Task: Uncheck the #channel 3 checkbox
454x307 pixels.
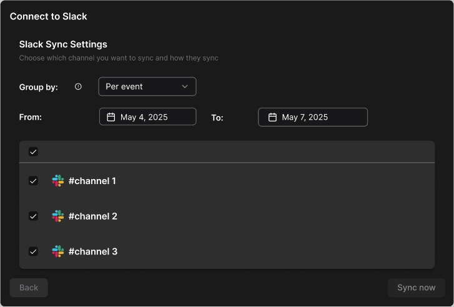Action: pos(33,251)
